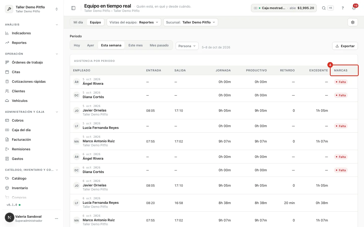Open Indicadores in sidebar
This screenshot has width=364, height=227.
pyautogui.click(x=32, y=33)
